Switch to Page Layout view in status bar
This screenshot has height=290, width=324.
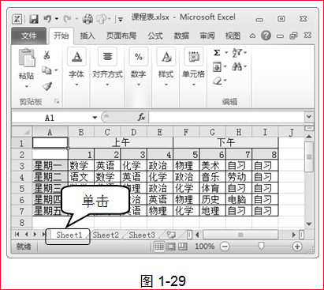point(171,247)
